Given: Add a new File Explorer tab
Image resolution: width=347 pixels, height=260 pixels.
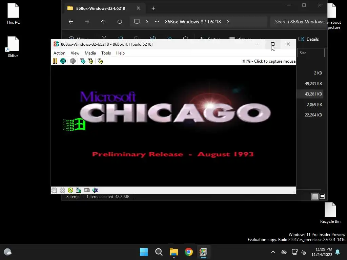Looking at the screenshot, I should 154,8.
